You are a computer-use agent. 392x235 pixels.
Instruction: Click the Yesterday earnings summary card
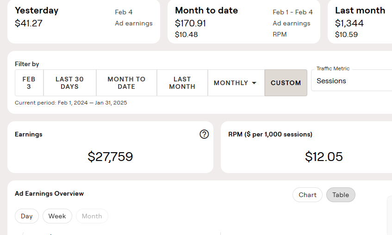pyautogui.click(x=83, y=21)
